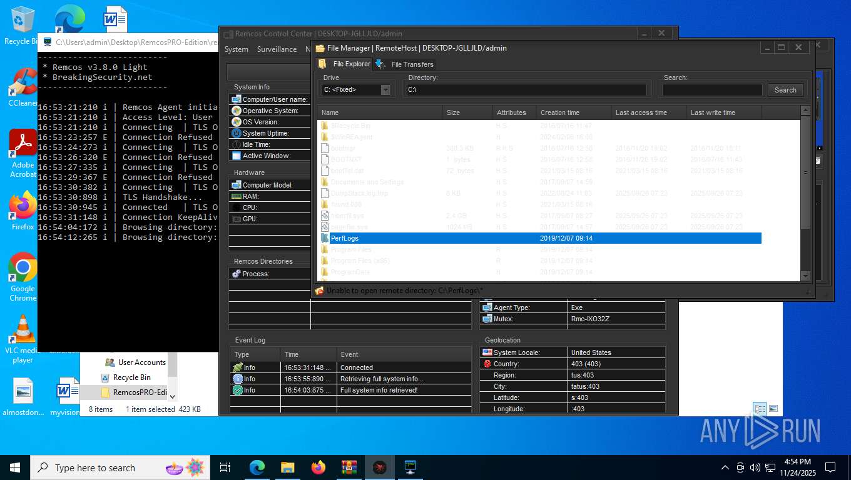Sort file list by Size column
This screenshot has height=480, width=851.
(467, 112)
